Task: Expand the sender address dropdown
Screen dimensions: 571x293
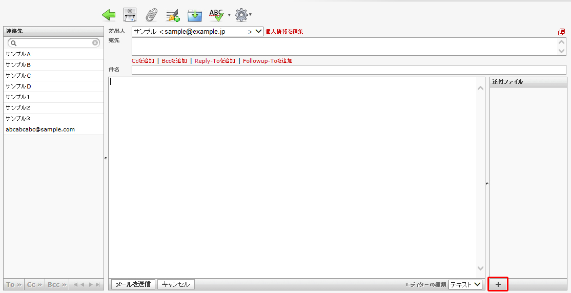Action: tap(258, 32)
